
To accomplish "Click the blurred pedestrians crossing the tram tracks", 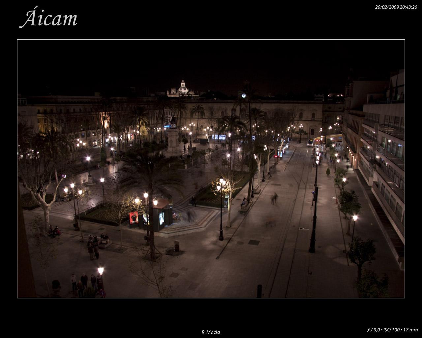I will point(274,198).
